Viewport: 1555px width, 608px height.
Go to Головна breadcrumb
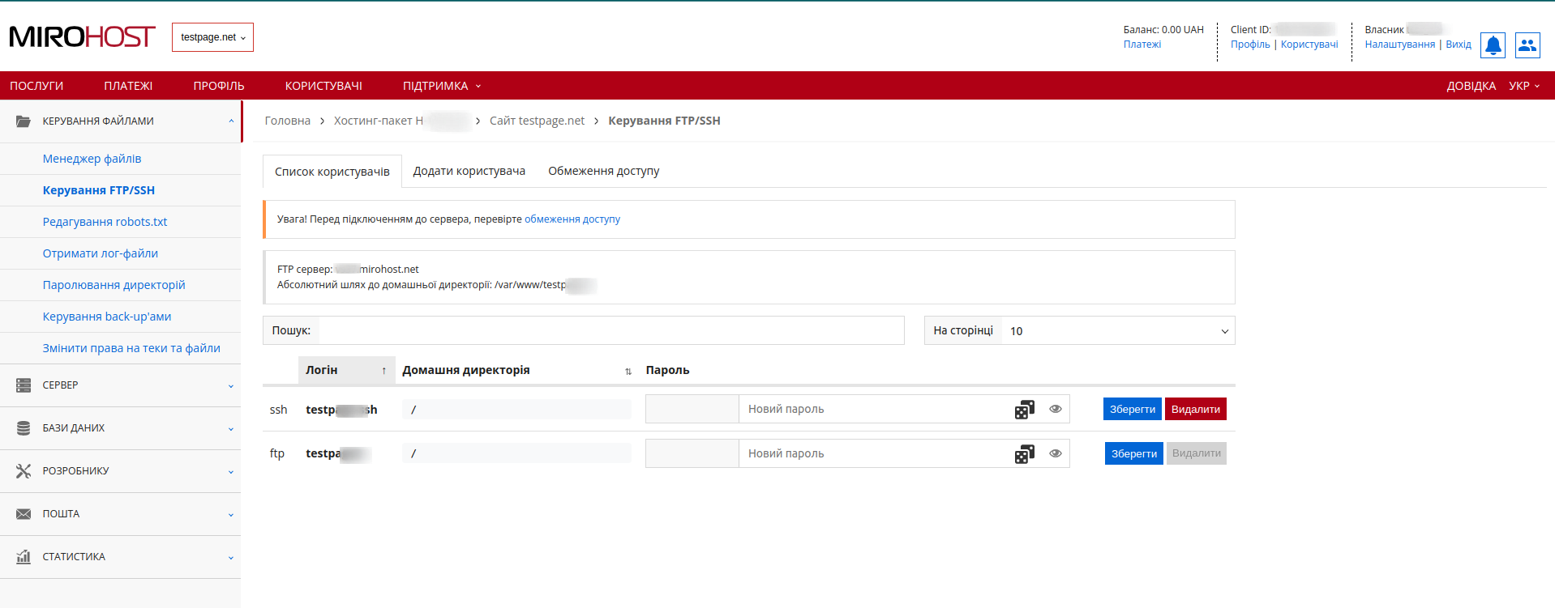[288, 121]
